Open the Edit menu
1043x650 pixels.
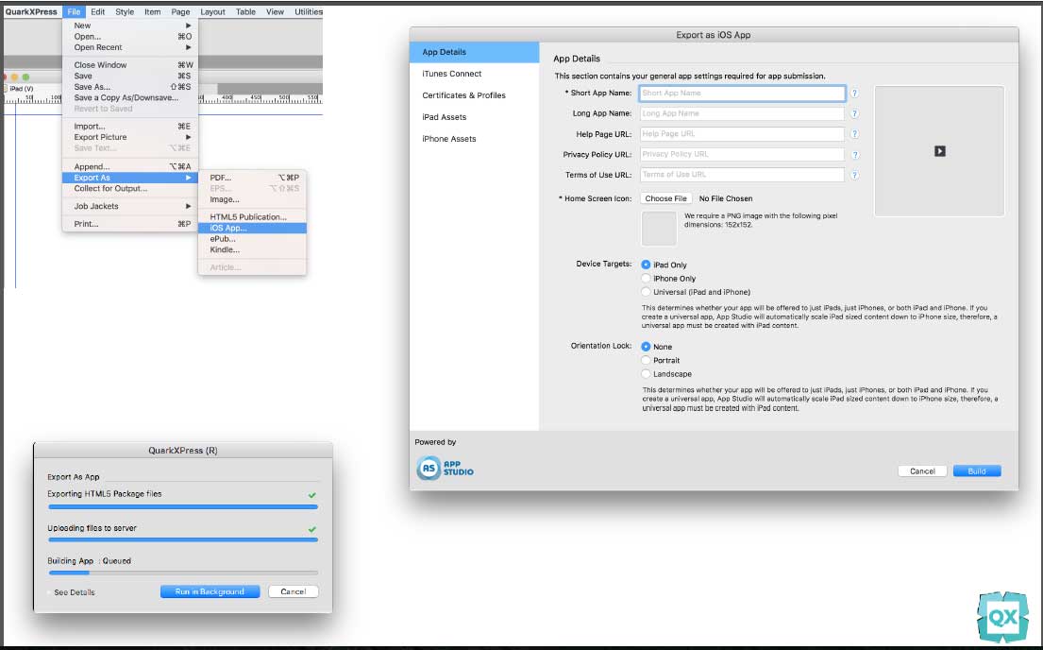[98, 11]
